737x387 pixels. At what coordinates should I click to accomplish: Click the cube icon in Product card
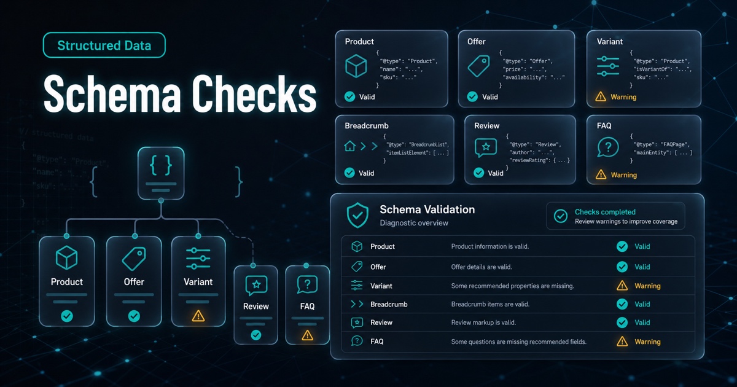[x=356, y=66]
